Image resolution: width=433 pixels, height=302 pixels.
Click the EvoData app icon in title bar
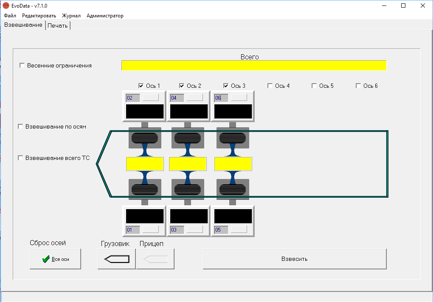tap(6, 6)
